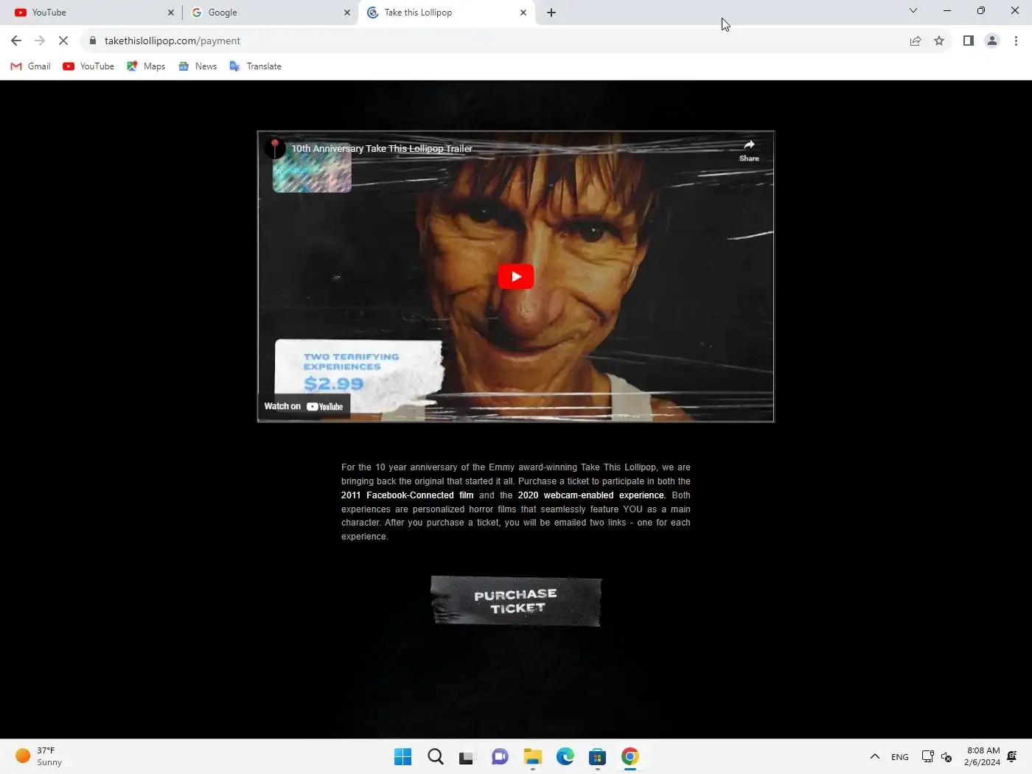Viewport: 1032px width, 774px height.
Task: Share this page from address bar
Action: pyautogui.click(x=916, y=41)
